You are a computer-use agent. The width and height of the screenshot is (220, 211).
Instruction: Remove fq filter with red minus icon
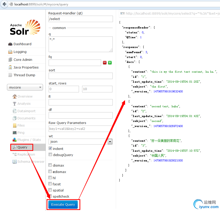coord(105,63)
